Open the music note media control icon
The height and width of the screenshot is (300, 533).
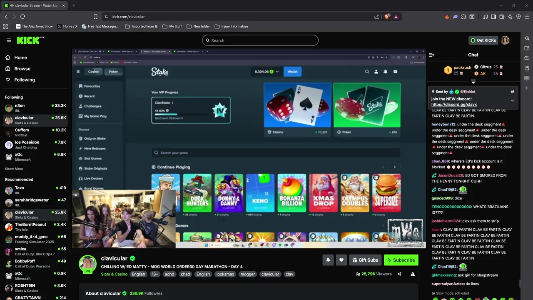click(485, 17)
